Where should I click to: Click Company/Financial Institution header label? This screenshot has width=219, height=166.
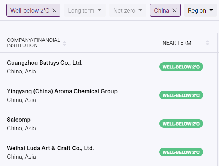(x=33, y=43)
